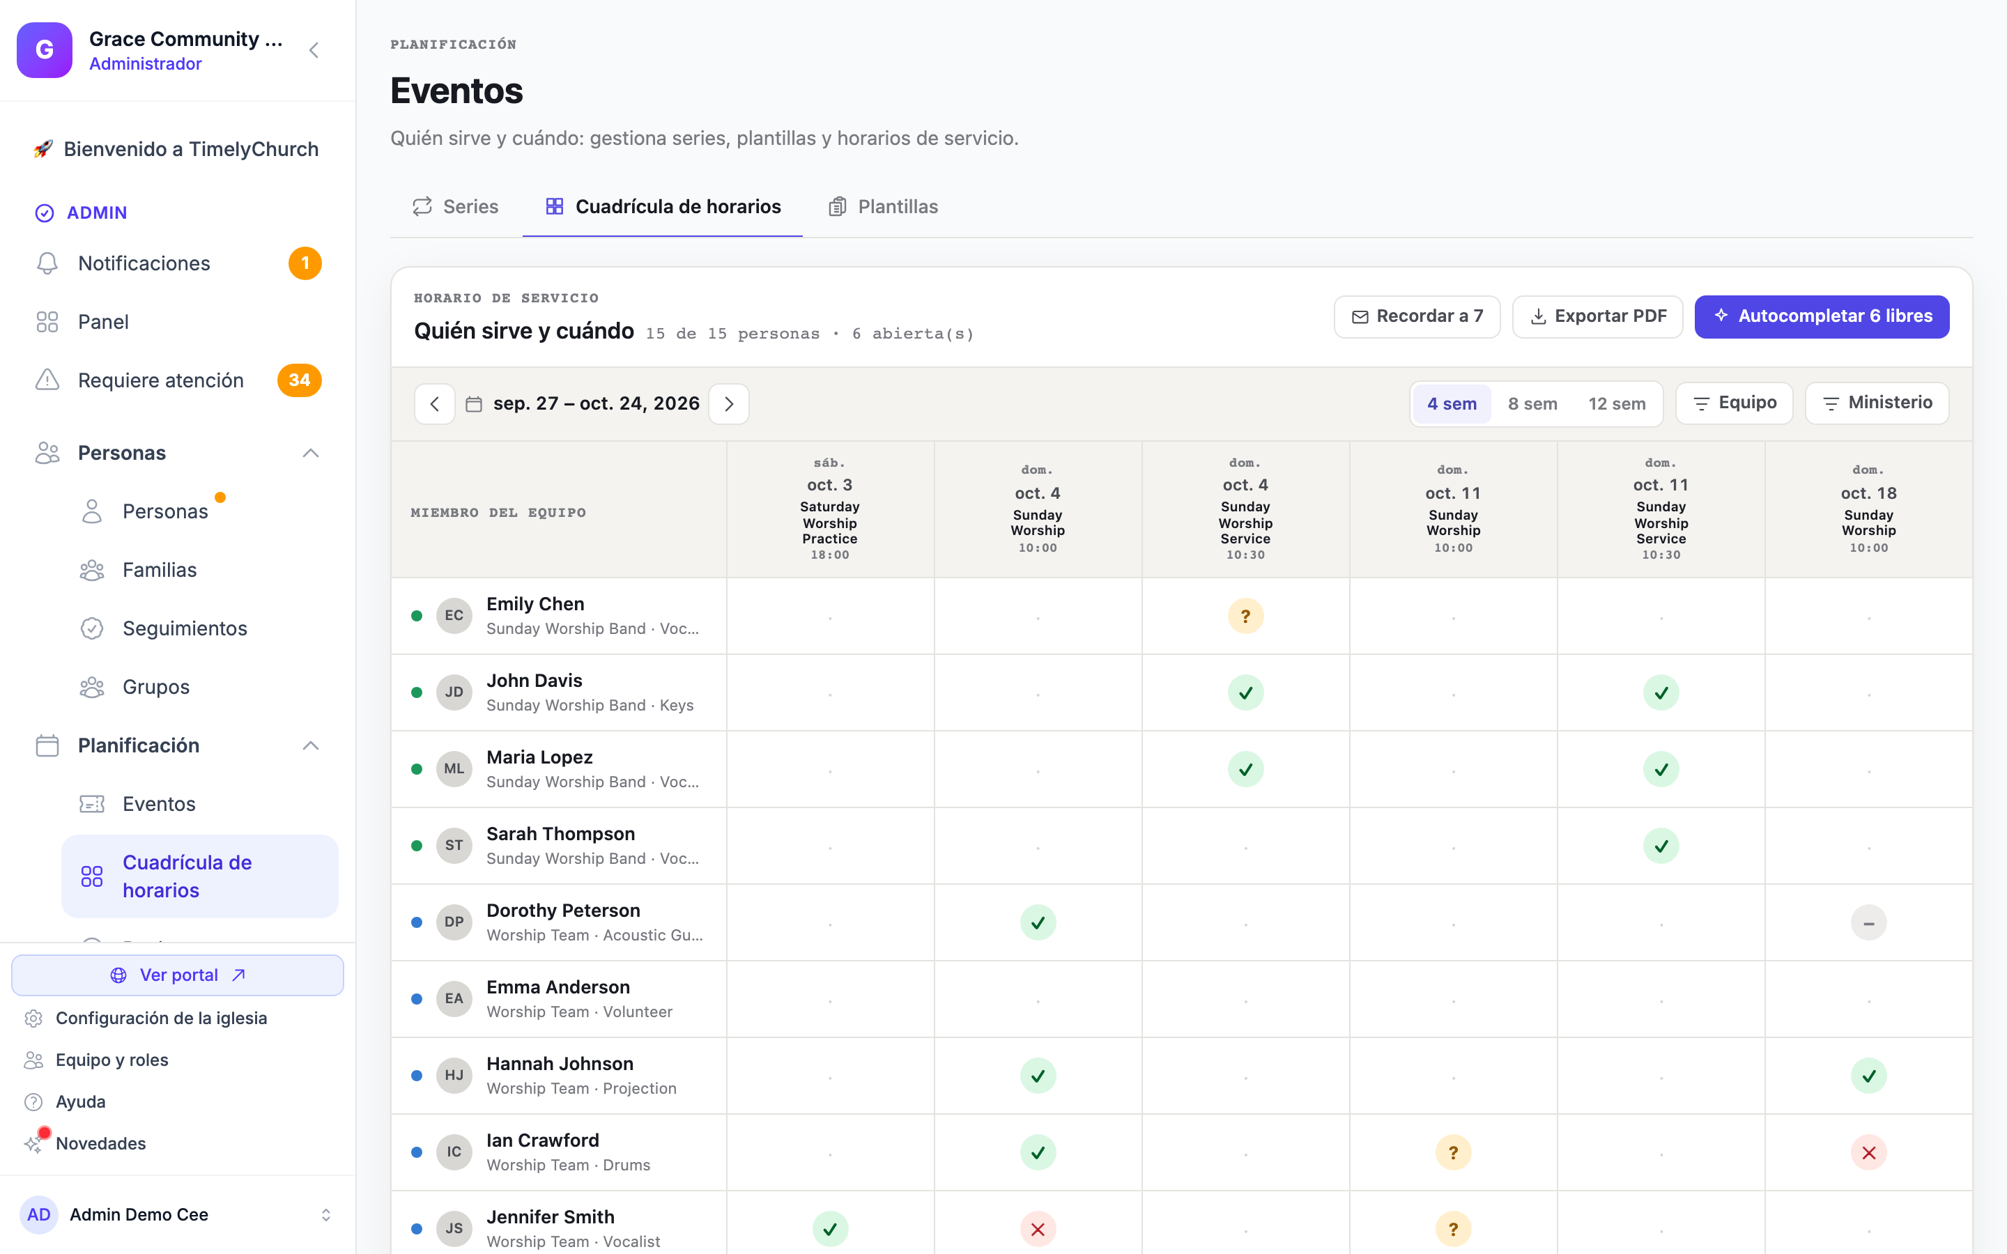Click Exportar PDF button
The image size is (2007, 1254).
pos(1597,317)
